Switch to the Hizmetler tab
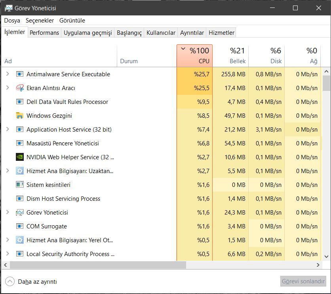 221,33
